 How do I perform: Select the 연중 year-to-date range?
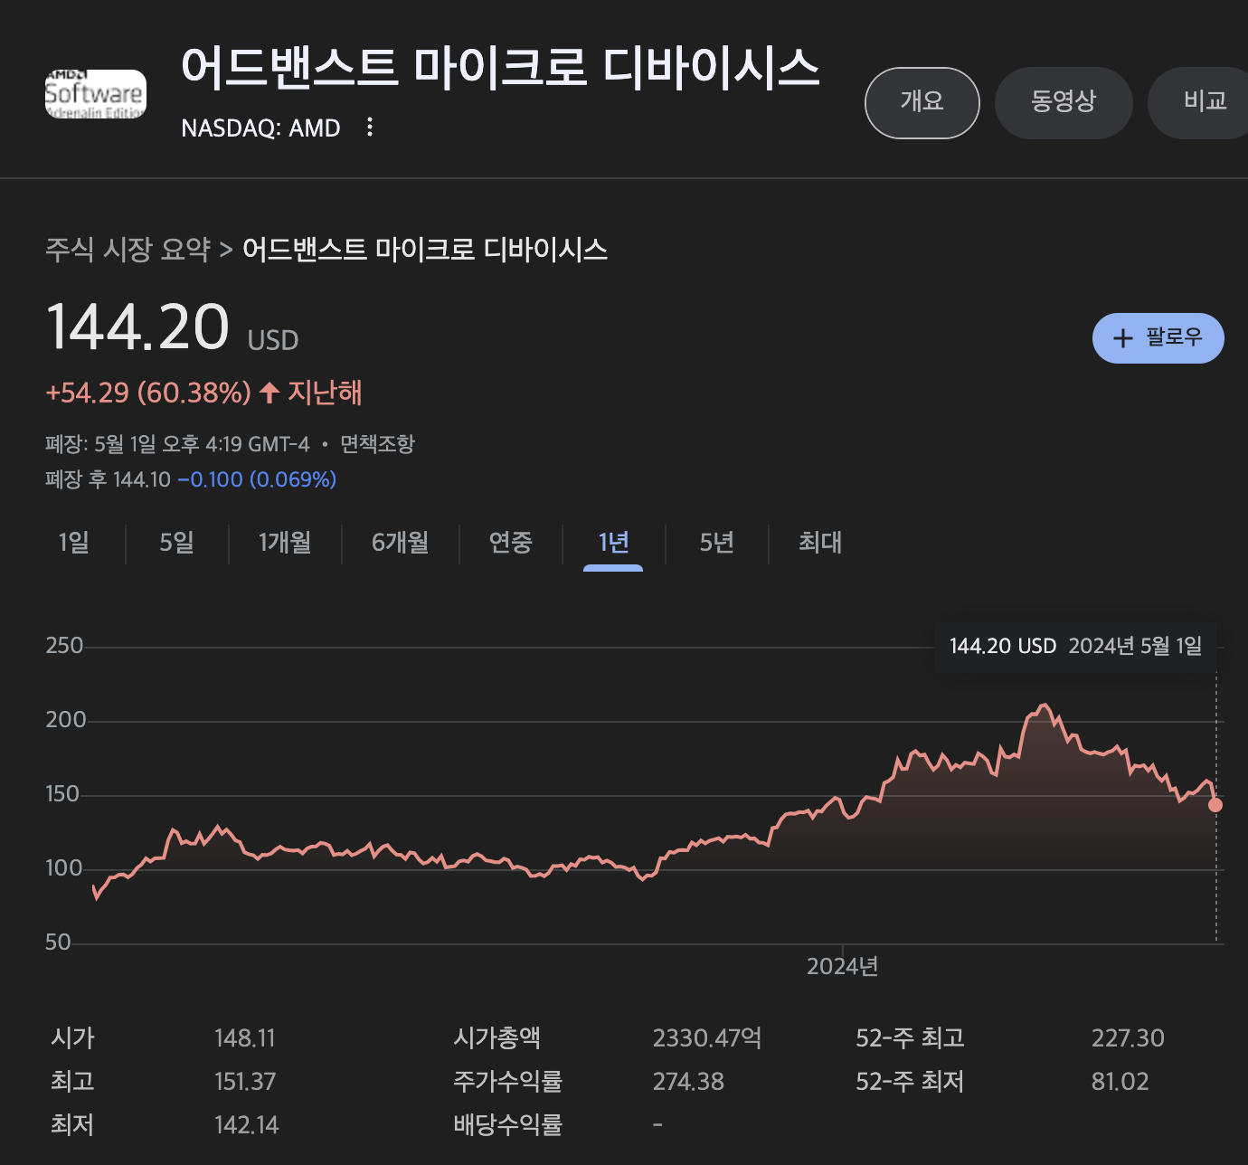[x=511, y=543]
